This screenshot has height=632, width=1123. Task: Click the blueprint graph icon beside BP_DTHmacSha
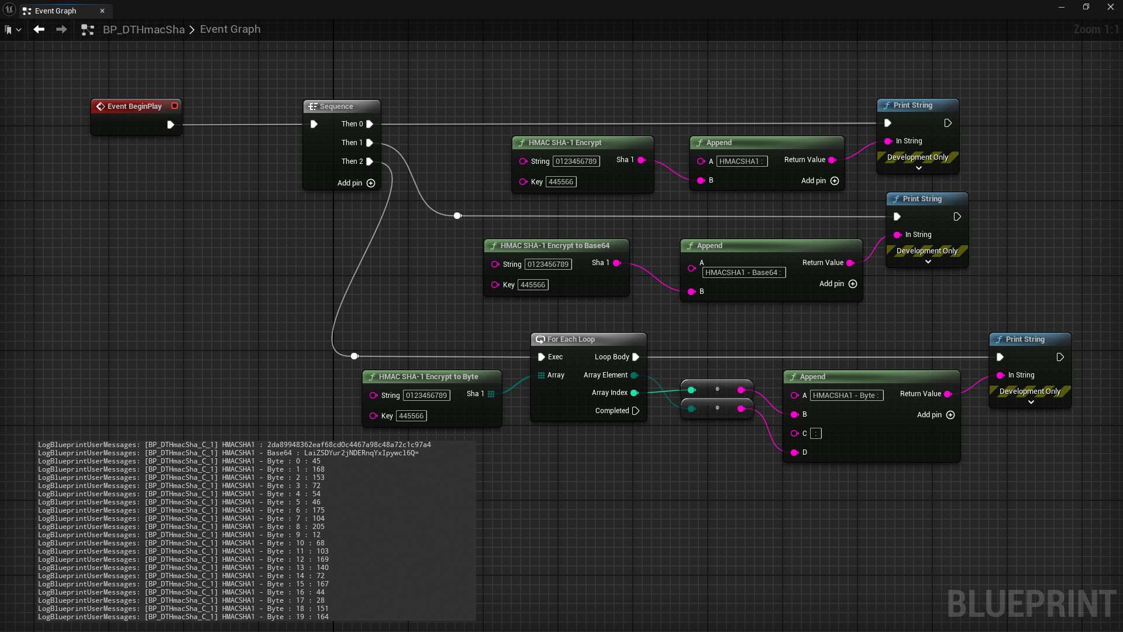[88, 30]
